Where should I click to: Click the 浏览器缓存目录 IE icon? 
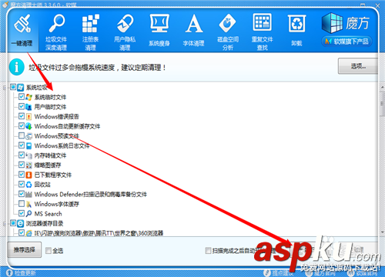pos(21,223)
